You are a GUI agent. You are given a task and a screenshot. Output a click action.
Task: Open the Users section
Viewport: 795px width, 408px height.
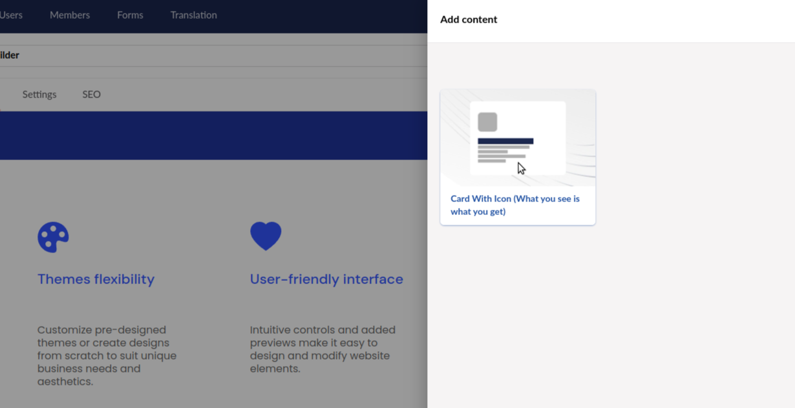click(11, 15)
